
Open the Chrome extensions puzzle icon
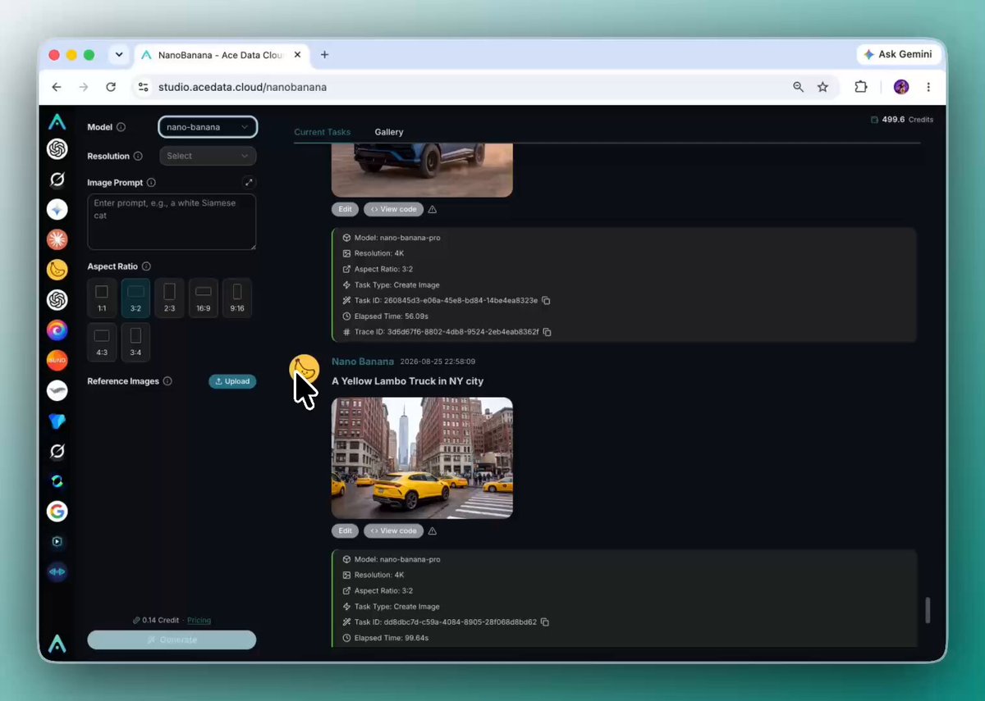click(861, 87)
